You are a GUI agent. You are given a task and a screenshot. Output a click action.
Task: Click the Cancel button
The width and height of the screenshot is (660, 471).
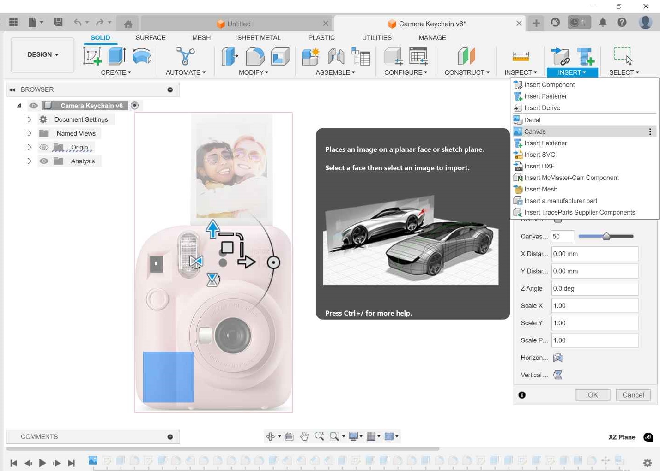(633, 395)
